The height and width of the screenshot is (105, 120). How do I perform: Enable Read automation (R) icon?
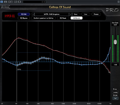tap(9, 2)
